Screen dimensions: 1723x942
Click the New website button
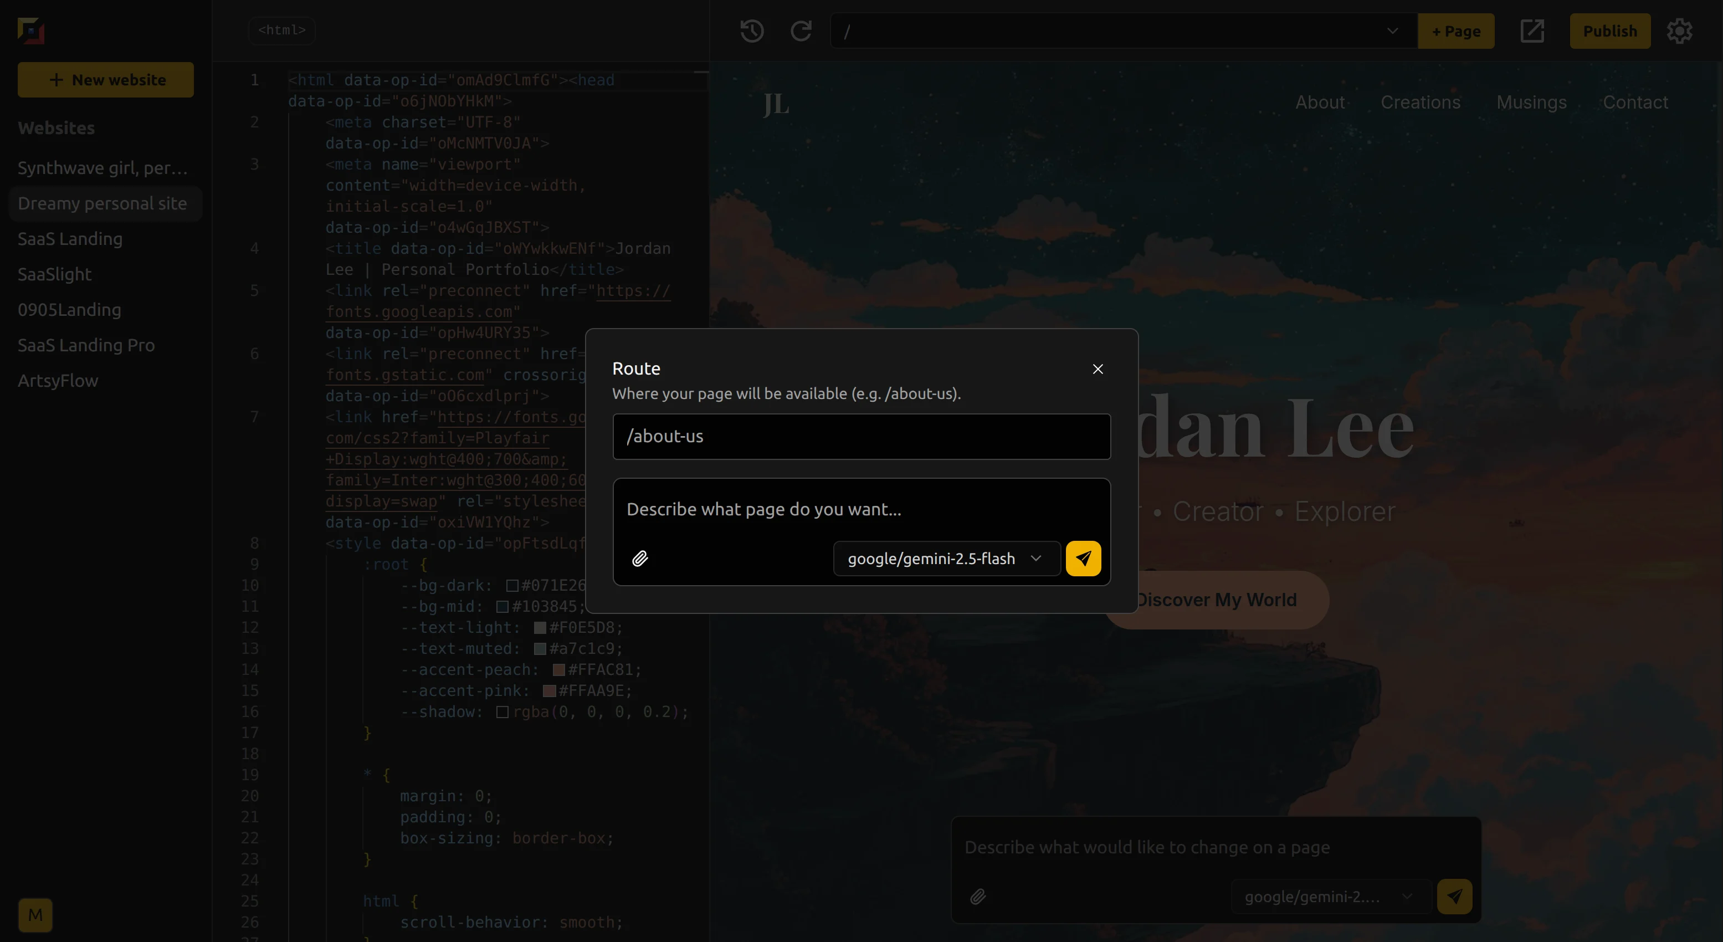tap(106, 80)
